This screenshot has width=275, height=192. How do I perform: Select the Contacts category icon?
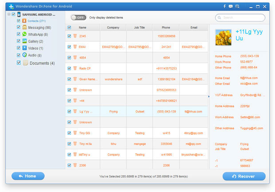pyautogui.click(x=24, y=21)
